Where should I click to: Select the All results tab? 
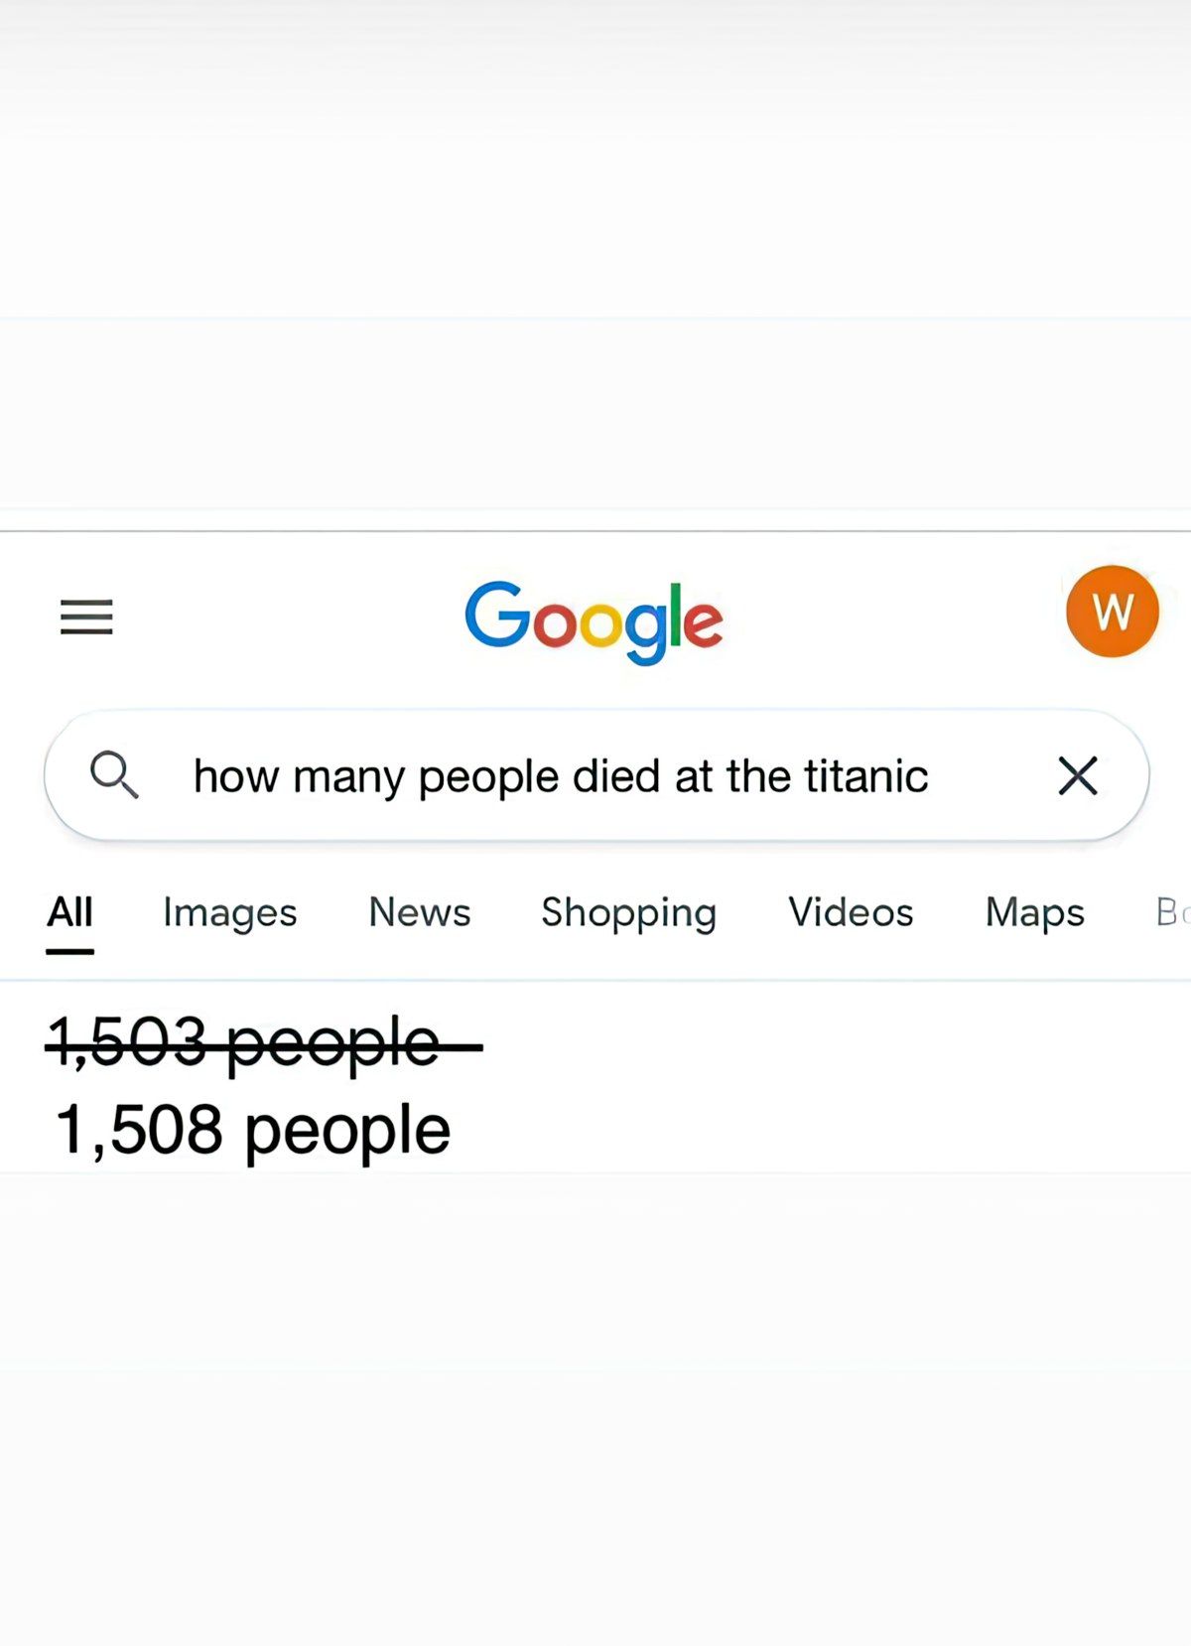point(69,912)
